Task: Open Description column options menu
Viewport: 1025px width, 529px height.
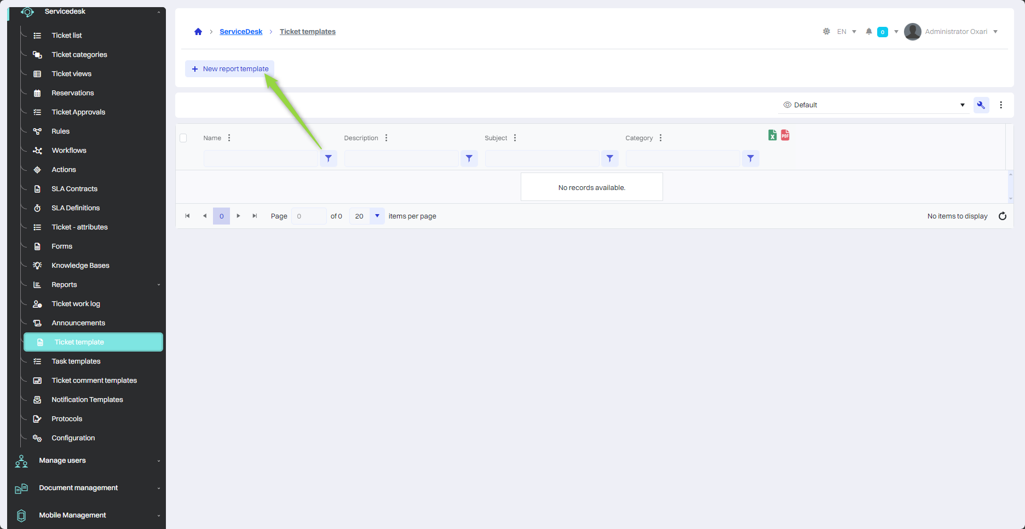Action: pyautogui.click(x=387, y=138)
